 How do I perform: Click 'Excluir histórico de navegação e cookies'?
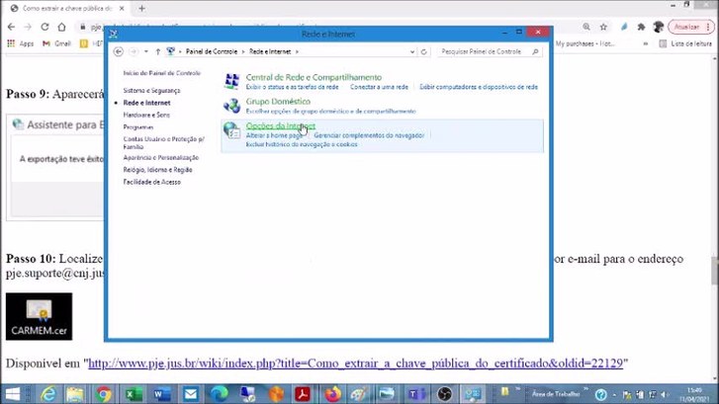[302, 144]
